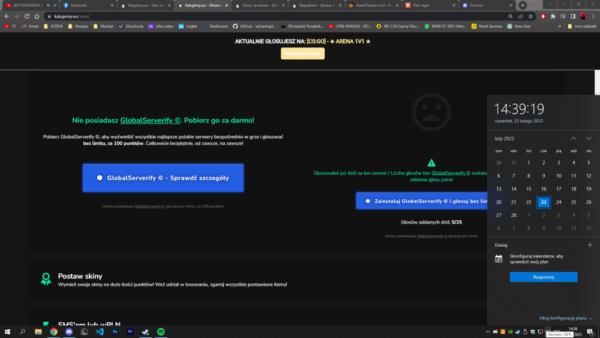Open the browser profile avatar
The width and height of the screenshot is (600, 338).
[583, 16]
